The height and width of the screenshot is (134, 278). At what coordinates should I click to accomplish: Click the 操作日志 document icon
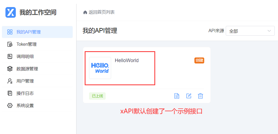(10, 93)
